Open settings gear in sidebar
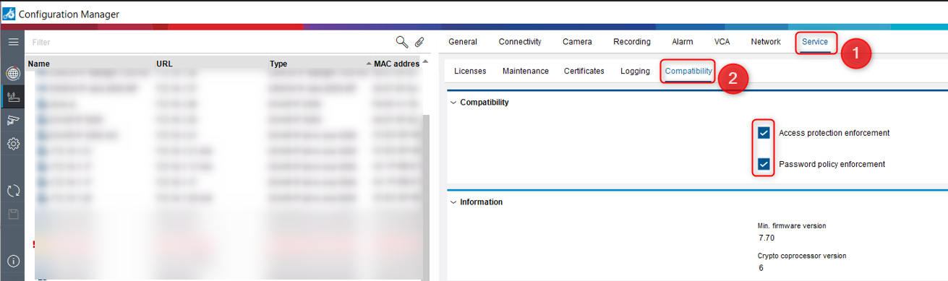The image size is (948, 281). [x=12, y=144]
